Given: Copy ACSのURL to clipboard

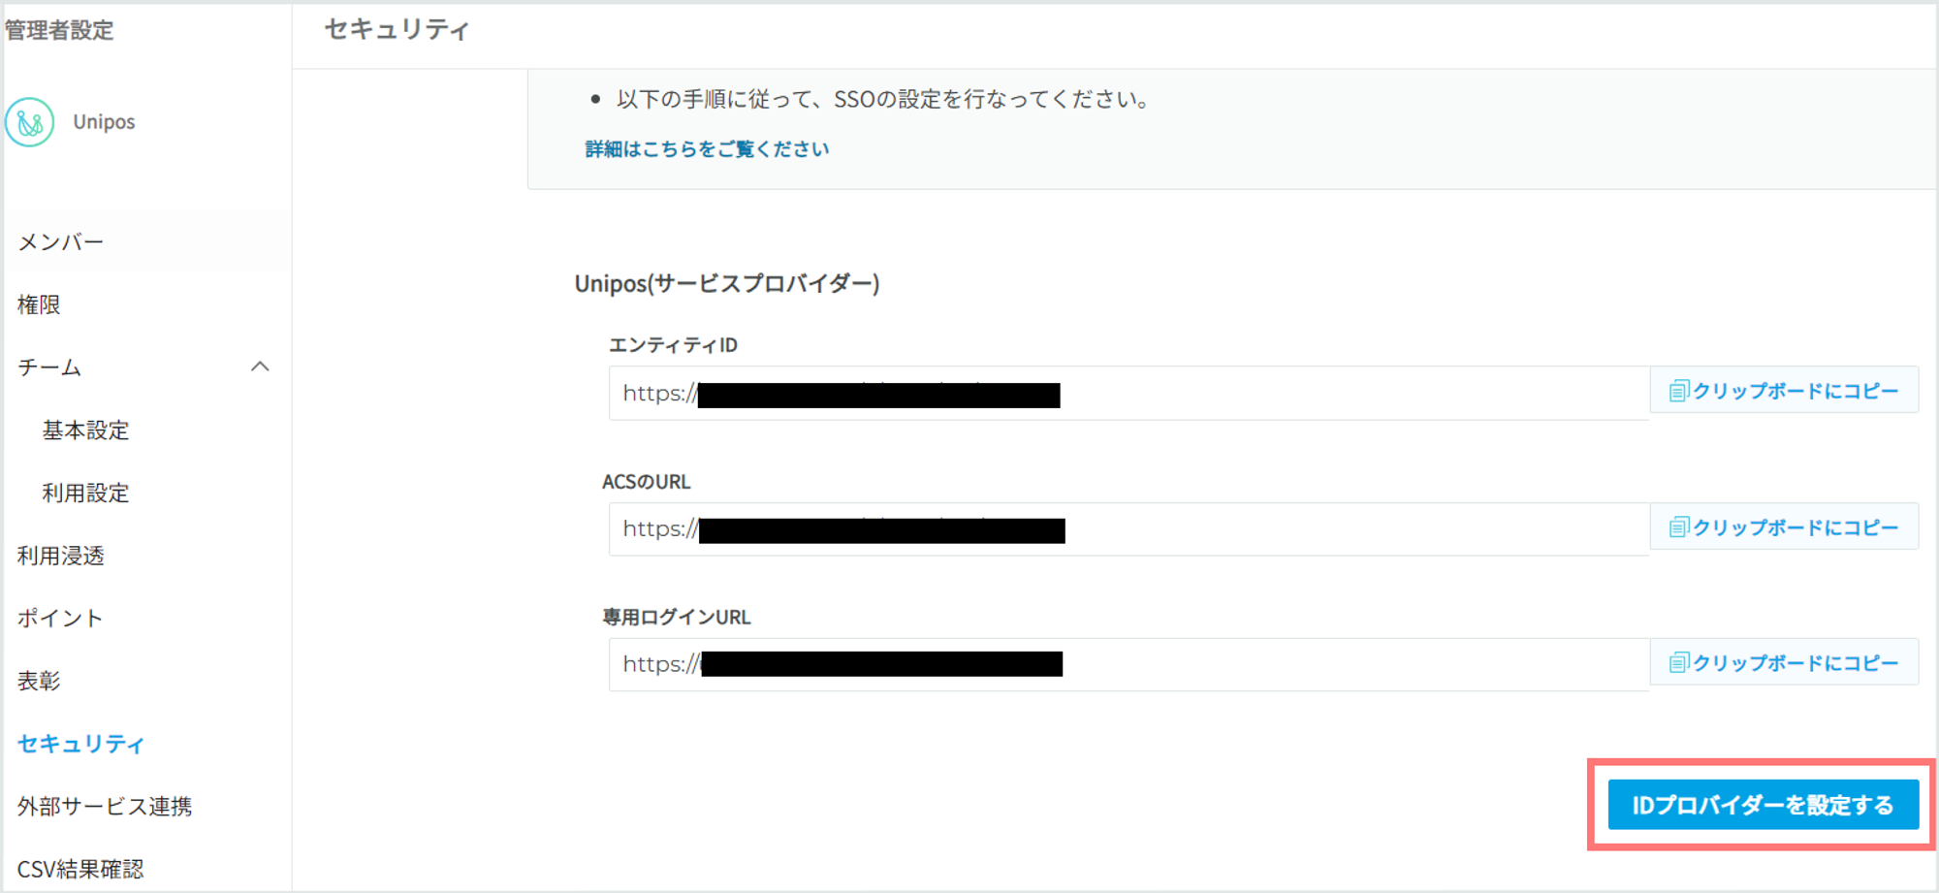Looking at the screenshot, I should pos(1784,526).
